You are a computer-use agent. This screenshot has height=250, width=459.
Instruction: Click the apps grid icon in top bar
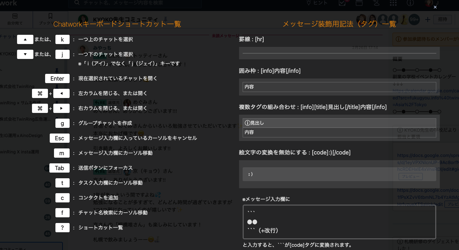(393, 3)
